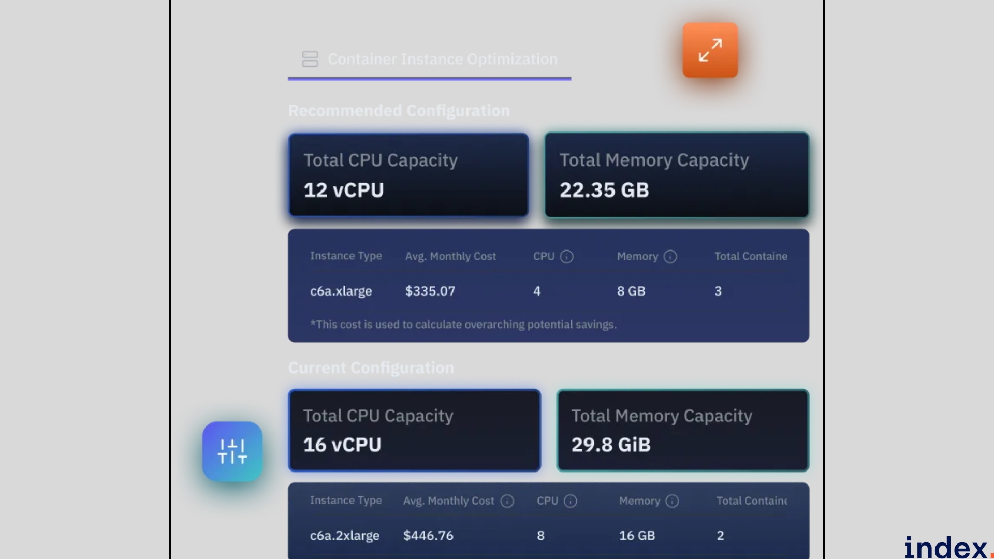
Task: Click the c6a.2xlarge instance type row
Action: [x=344, y=536]
